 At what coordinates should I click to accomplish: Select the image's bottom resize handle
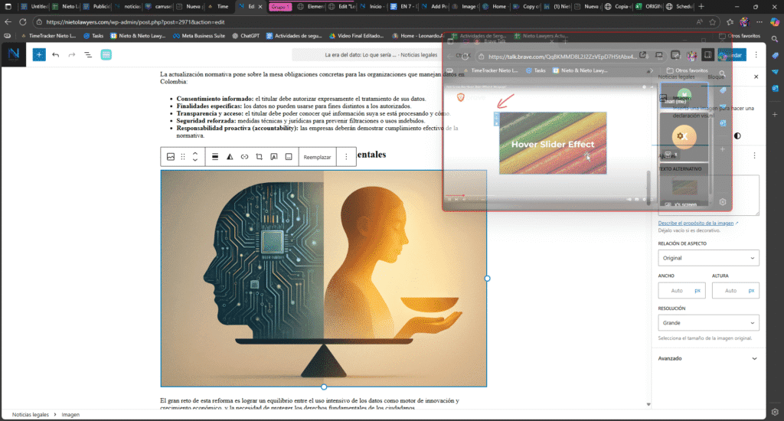[x=324, y=387]
